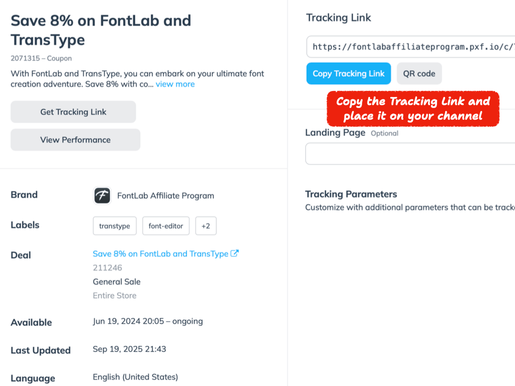This screenshot has height=386, width=515.
Task: Click the FontLab Affiliate Program brand logo
Action: pos(102,196)
